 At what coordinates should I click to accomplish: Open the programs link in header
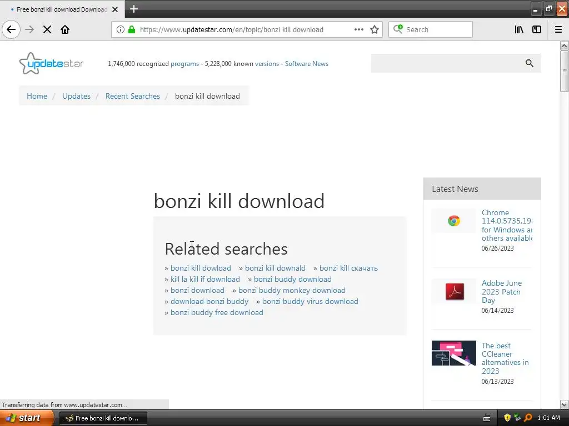pyautogui.click(x=184, y=64)
